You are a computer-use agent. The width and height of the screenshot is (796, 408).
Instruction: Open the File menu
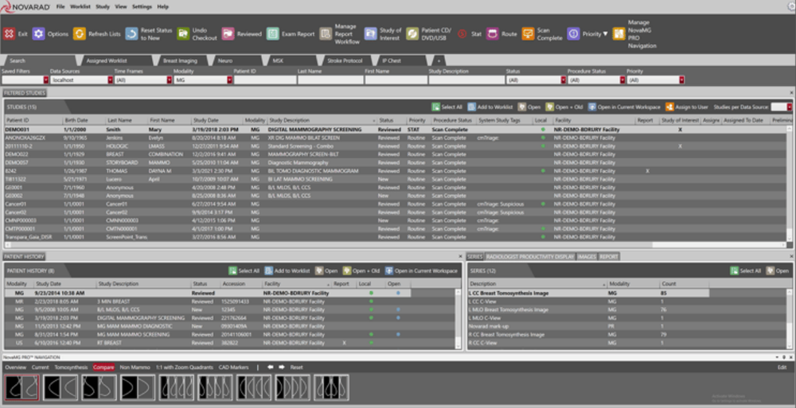60,6
